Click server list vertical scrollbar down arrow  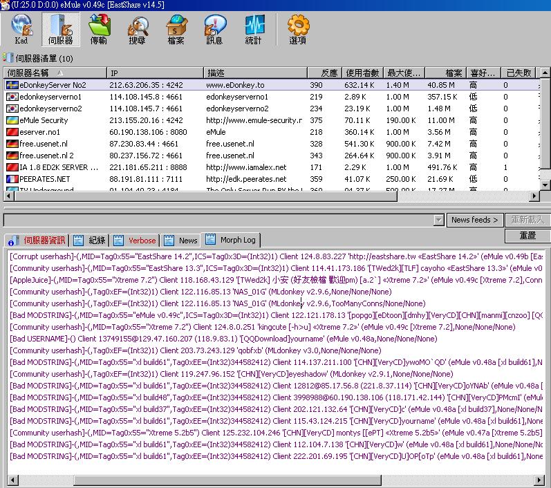point(545,185)
